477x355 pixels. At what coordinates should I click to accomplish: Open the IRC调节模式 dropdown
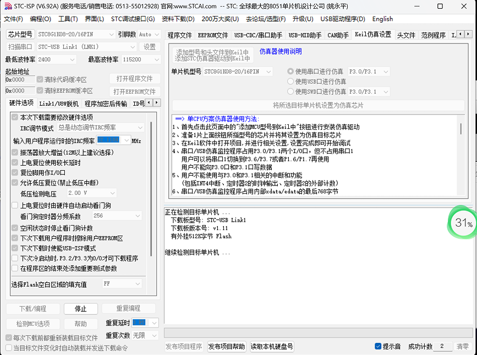point(101,128)
